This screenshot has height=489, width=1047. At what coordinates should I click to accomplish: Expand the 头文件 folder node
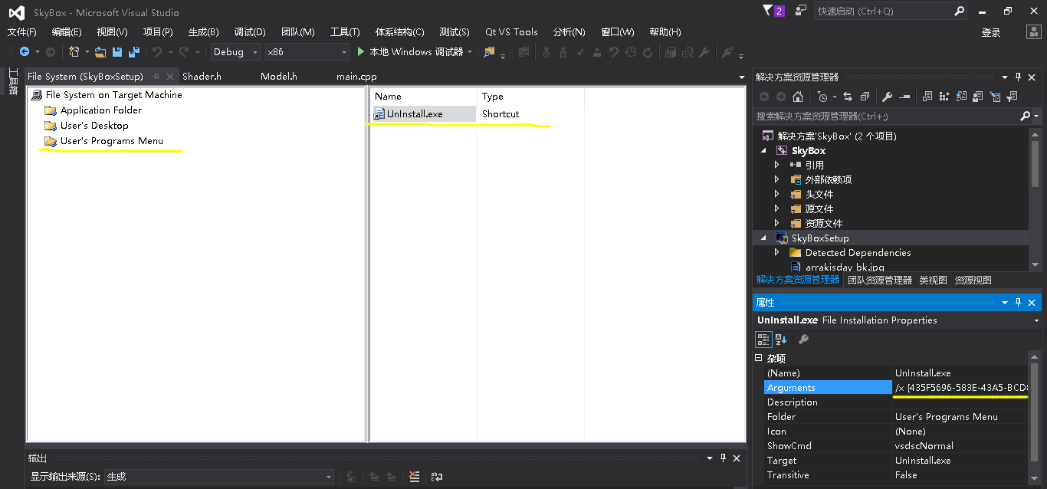point(776,194)
